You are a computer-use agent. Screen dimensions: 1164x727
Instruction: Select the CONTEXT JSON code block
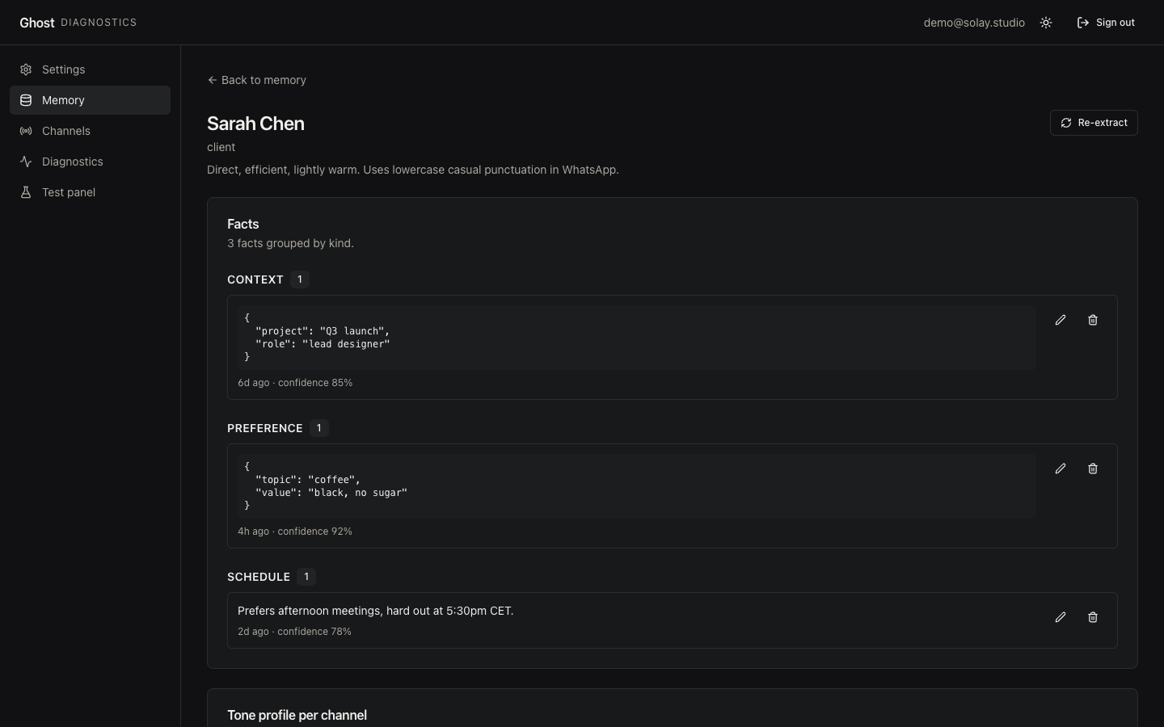coord(637,338)
